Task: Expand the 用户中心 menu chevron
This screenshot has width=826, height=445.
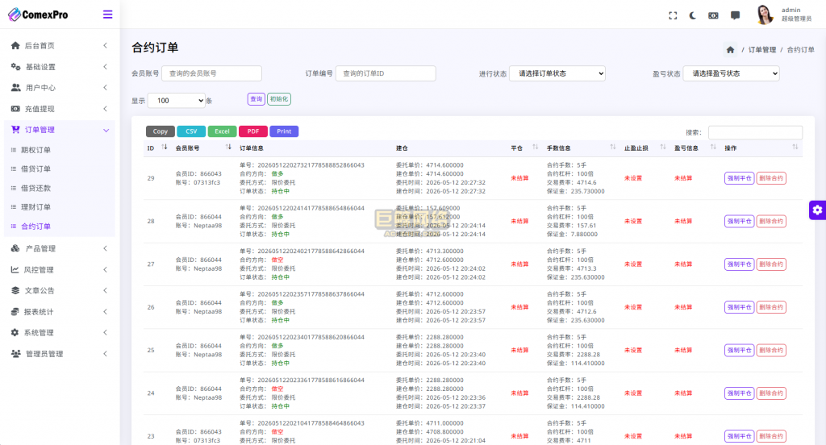Action: pos(106,87)
